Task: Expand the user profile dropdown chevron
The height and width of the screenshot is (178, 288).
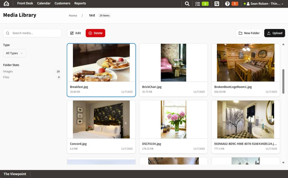Action: pos(282,4)
